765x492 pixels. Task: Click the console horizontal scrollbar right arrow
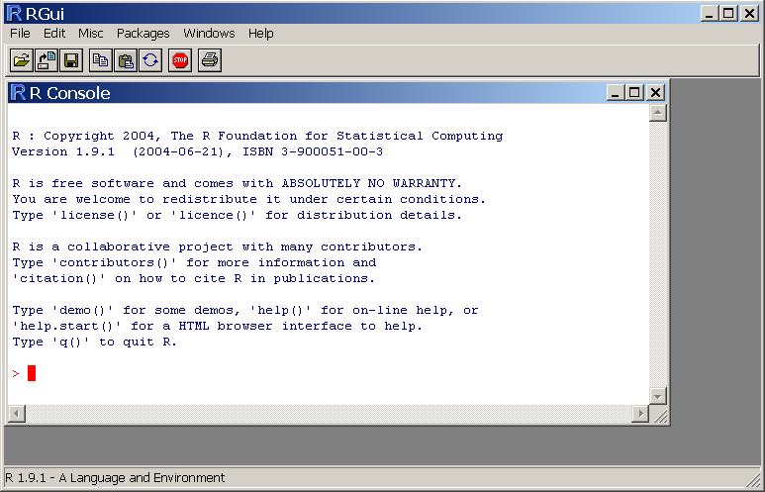(x=641, y=414)
